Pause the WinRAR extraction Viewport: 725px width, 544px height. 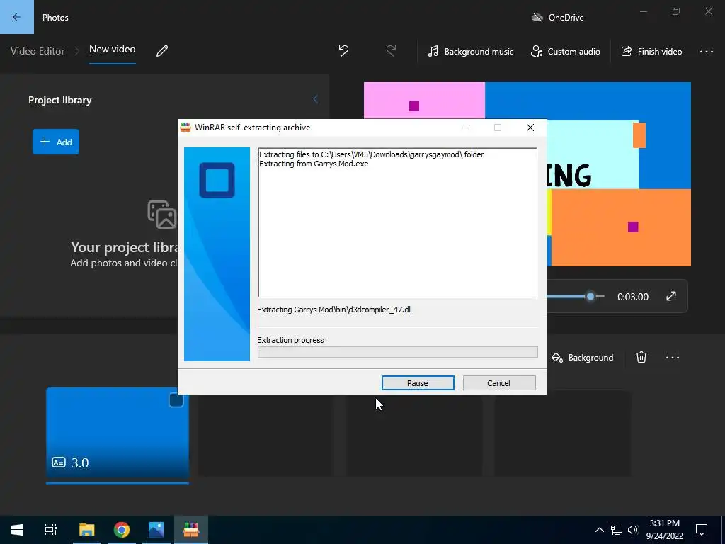pyautogui.click(x=418, y=383)
